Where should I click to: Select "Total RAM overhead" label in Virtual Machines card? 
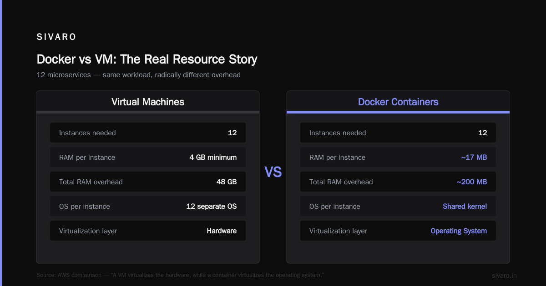[91, 182]
